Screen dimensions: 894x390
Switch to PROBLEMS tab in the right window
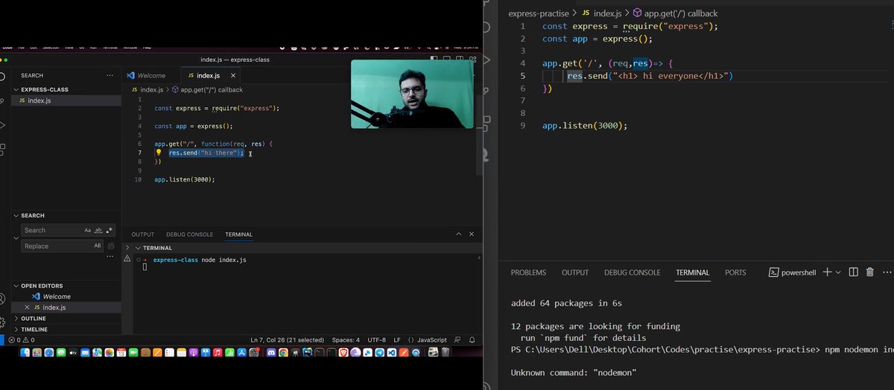[528, 272]
